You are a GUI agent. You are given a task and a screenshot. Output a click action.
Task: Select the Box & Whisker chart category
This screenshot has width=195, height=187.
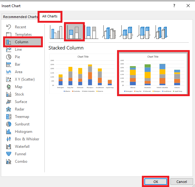tap(23, 139)
